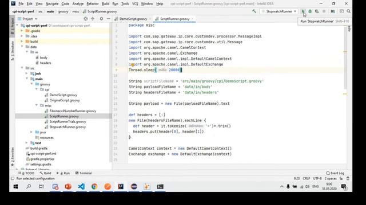Collapse the src folder
366x205 pixels.
point(22,68)
